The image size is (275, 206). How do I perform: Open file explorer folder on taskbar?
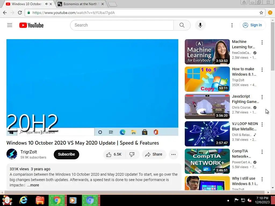40,200
